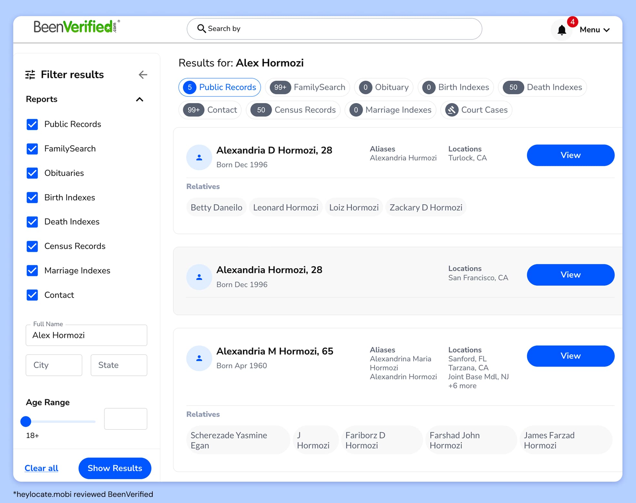Click the search magnifier icon
The height and width of the screenshot is (503, 636).
(x=201, y=28)
